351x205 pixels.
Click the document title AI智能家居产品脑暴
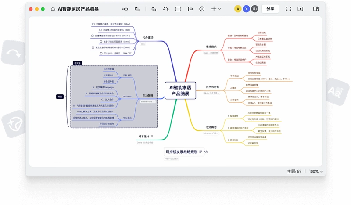pos(78,9)
